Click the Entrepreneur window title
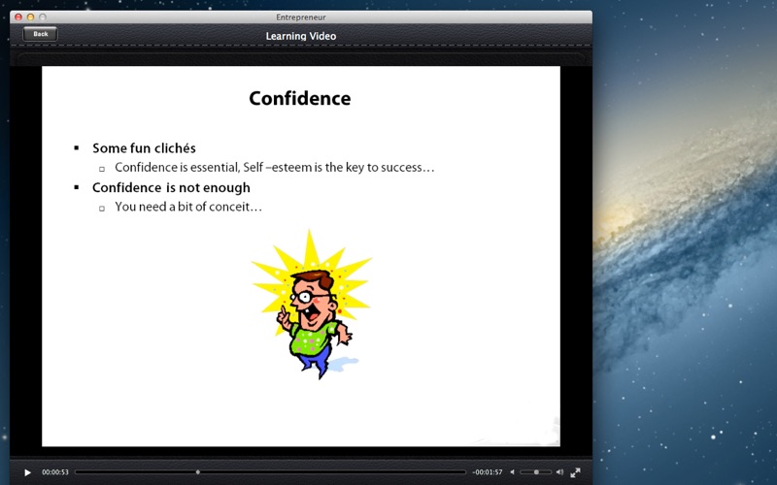The image size is (777, 485). point(301,17)
